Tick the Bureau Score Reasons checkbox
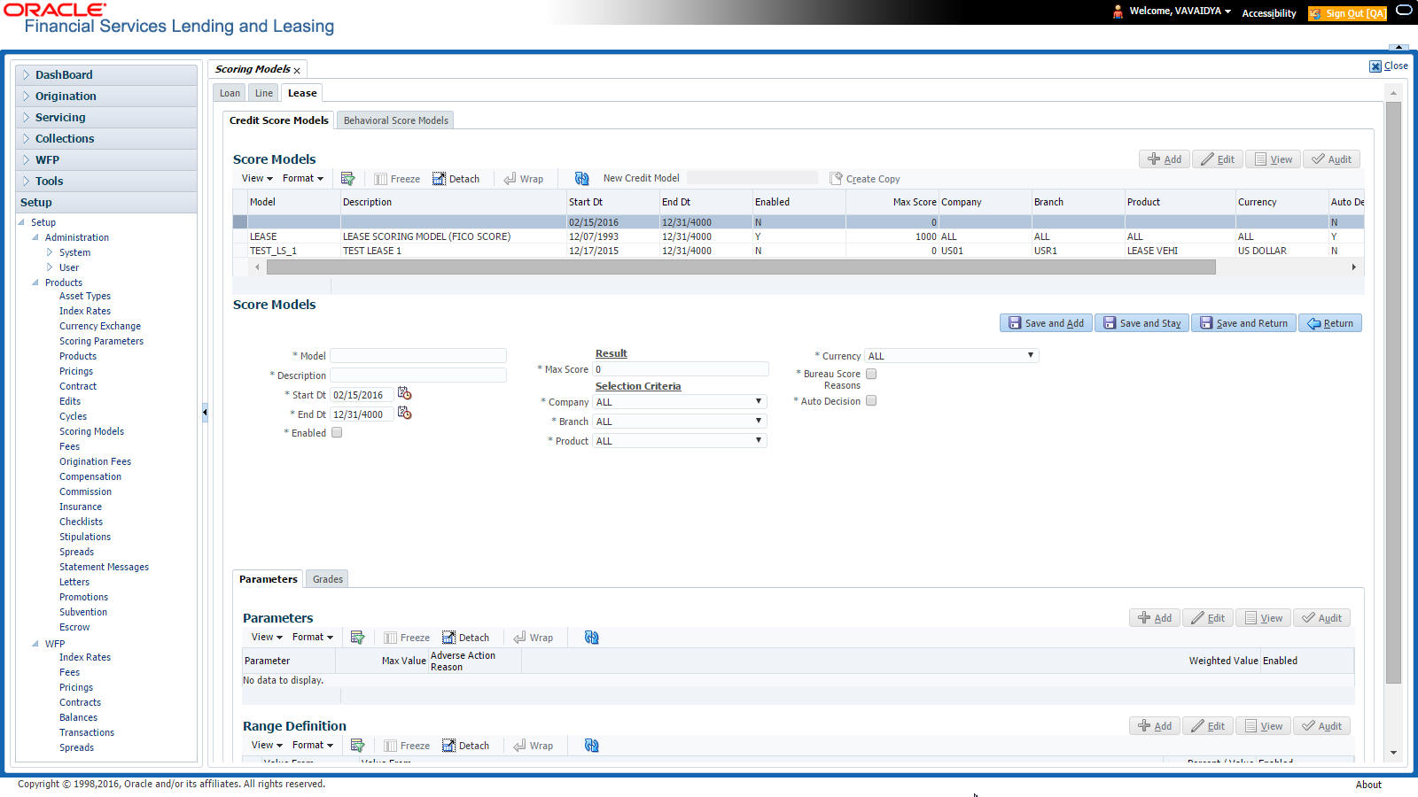 [x=871, y=374]
